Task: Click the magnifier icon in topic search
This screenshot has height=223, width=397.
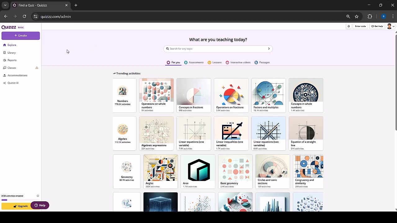Action: tap(167, 49)
